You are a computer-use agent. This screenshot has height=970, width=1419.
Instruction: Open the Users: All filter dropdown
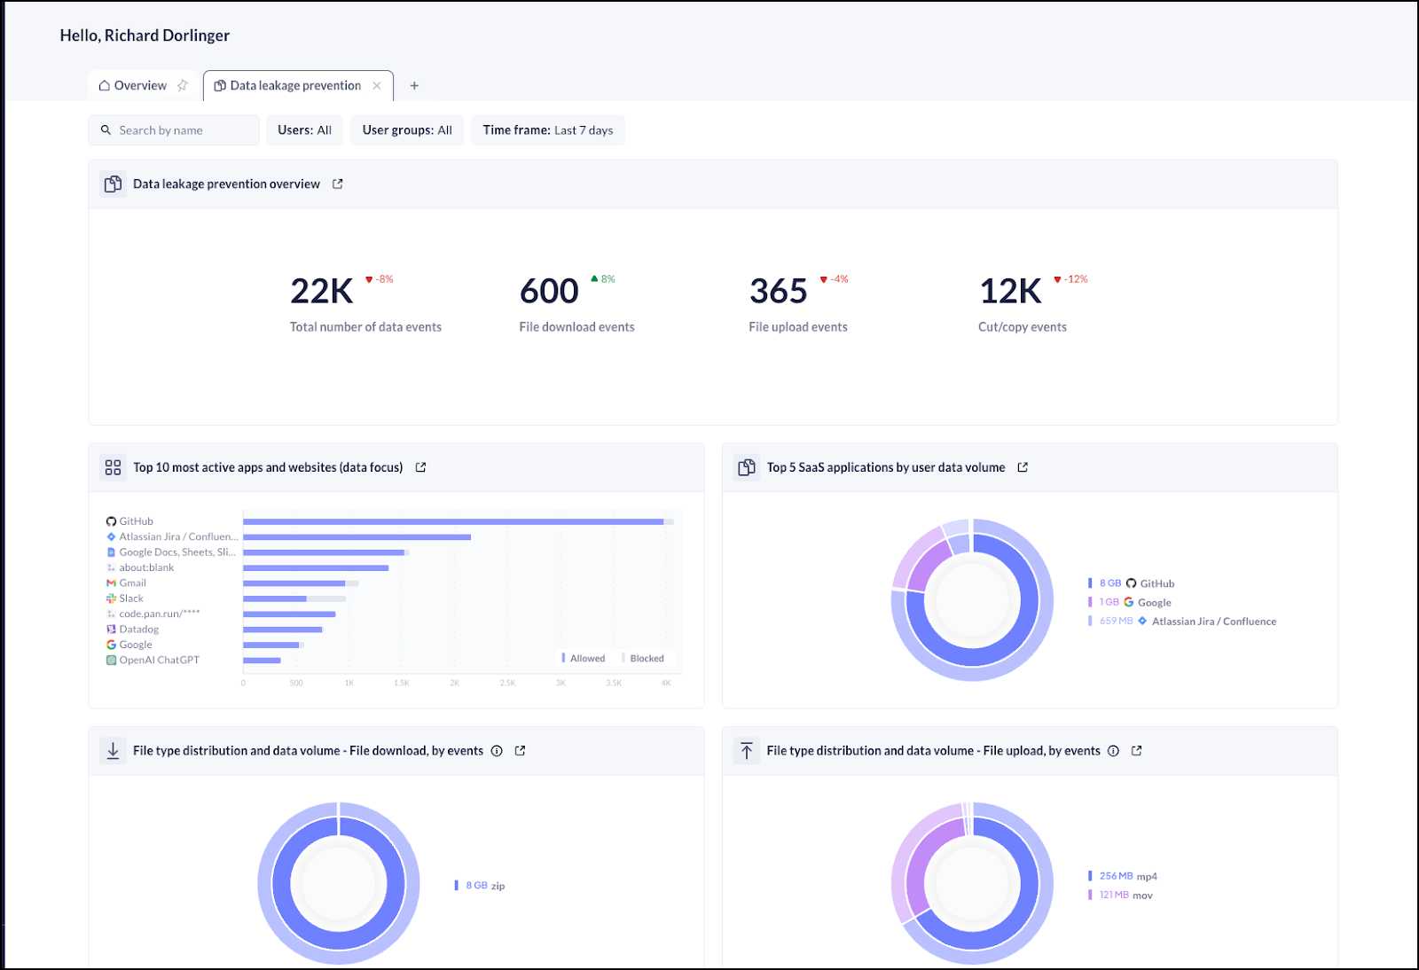pos(304,130)
